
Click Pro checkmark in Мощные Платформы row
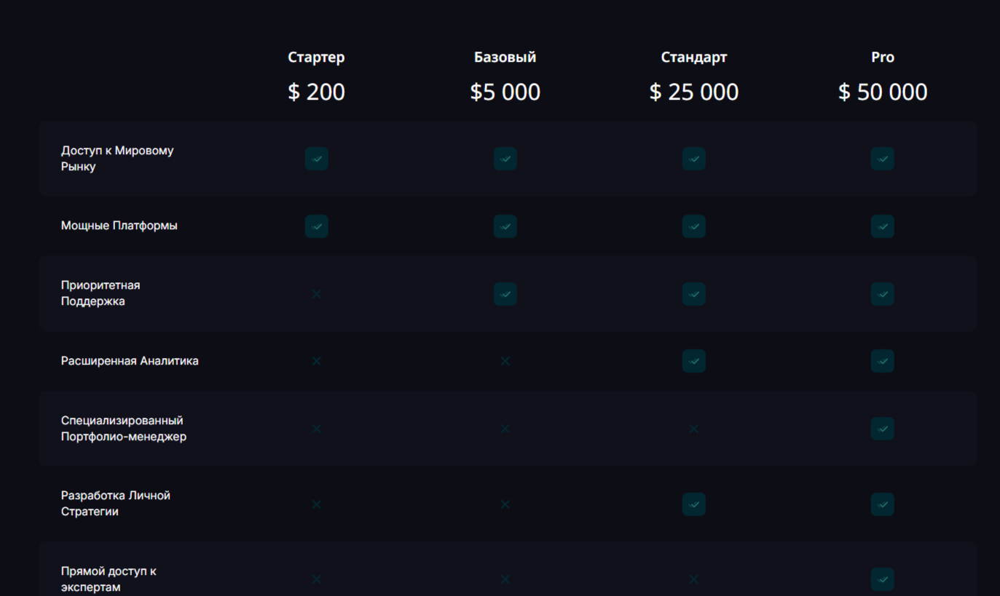click(x=882, y=226)
